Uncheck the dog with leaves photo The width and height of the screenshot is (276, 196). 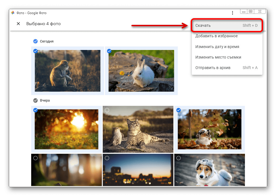coord(179,110)
